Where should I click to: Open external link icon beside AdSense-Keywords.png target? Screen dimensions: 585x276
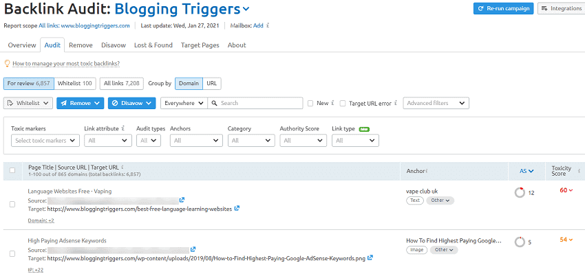coord(370,257)
